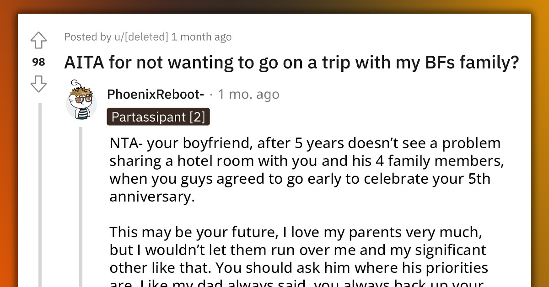Open PhoenixReboot-'s username profile link
Image resolution: width=549 pixels, height=287 pixels.
(x=155, y=94)
